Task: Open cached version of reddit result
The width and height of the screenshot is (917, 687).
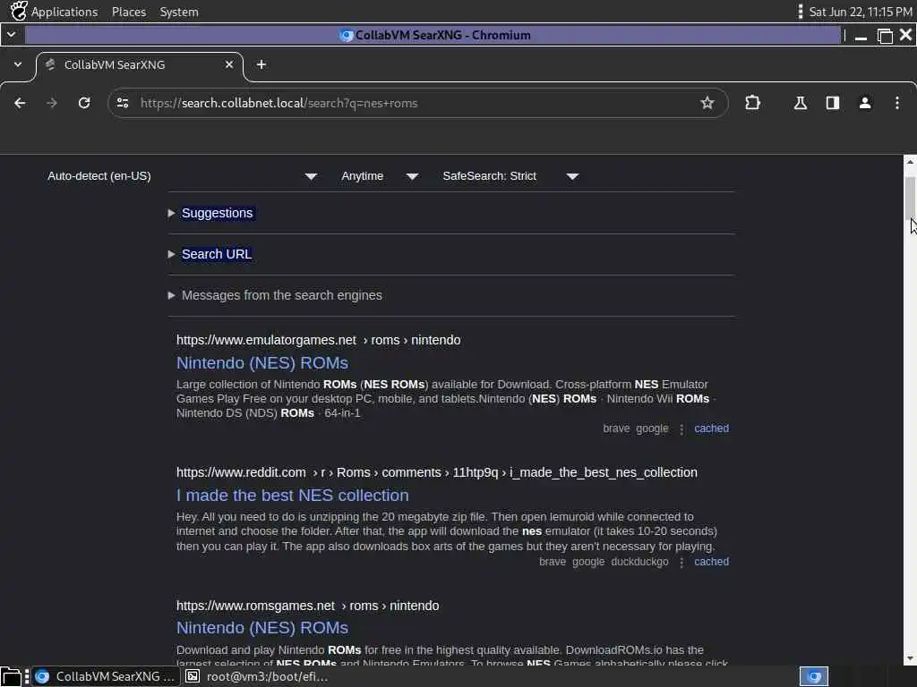Action: click(711, 562)
